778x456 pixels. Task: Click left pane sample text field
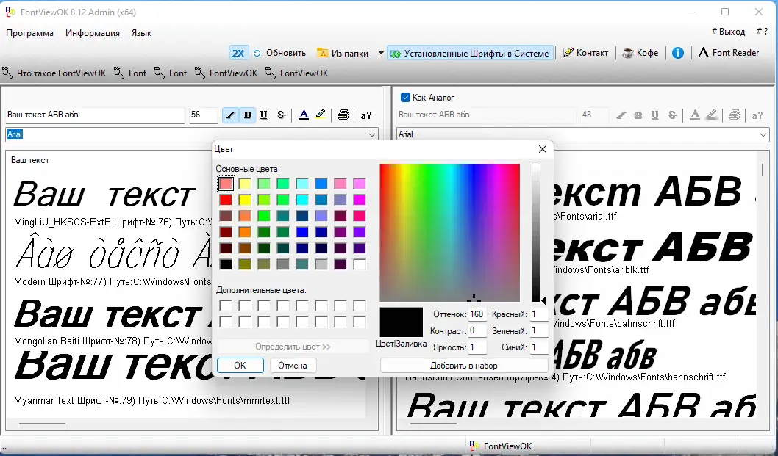tap(95, 115)
